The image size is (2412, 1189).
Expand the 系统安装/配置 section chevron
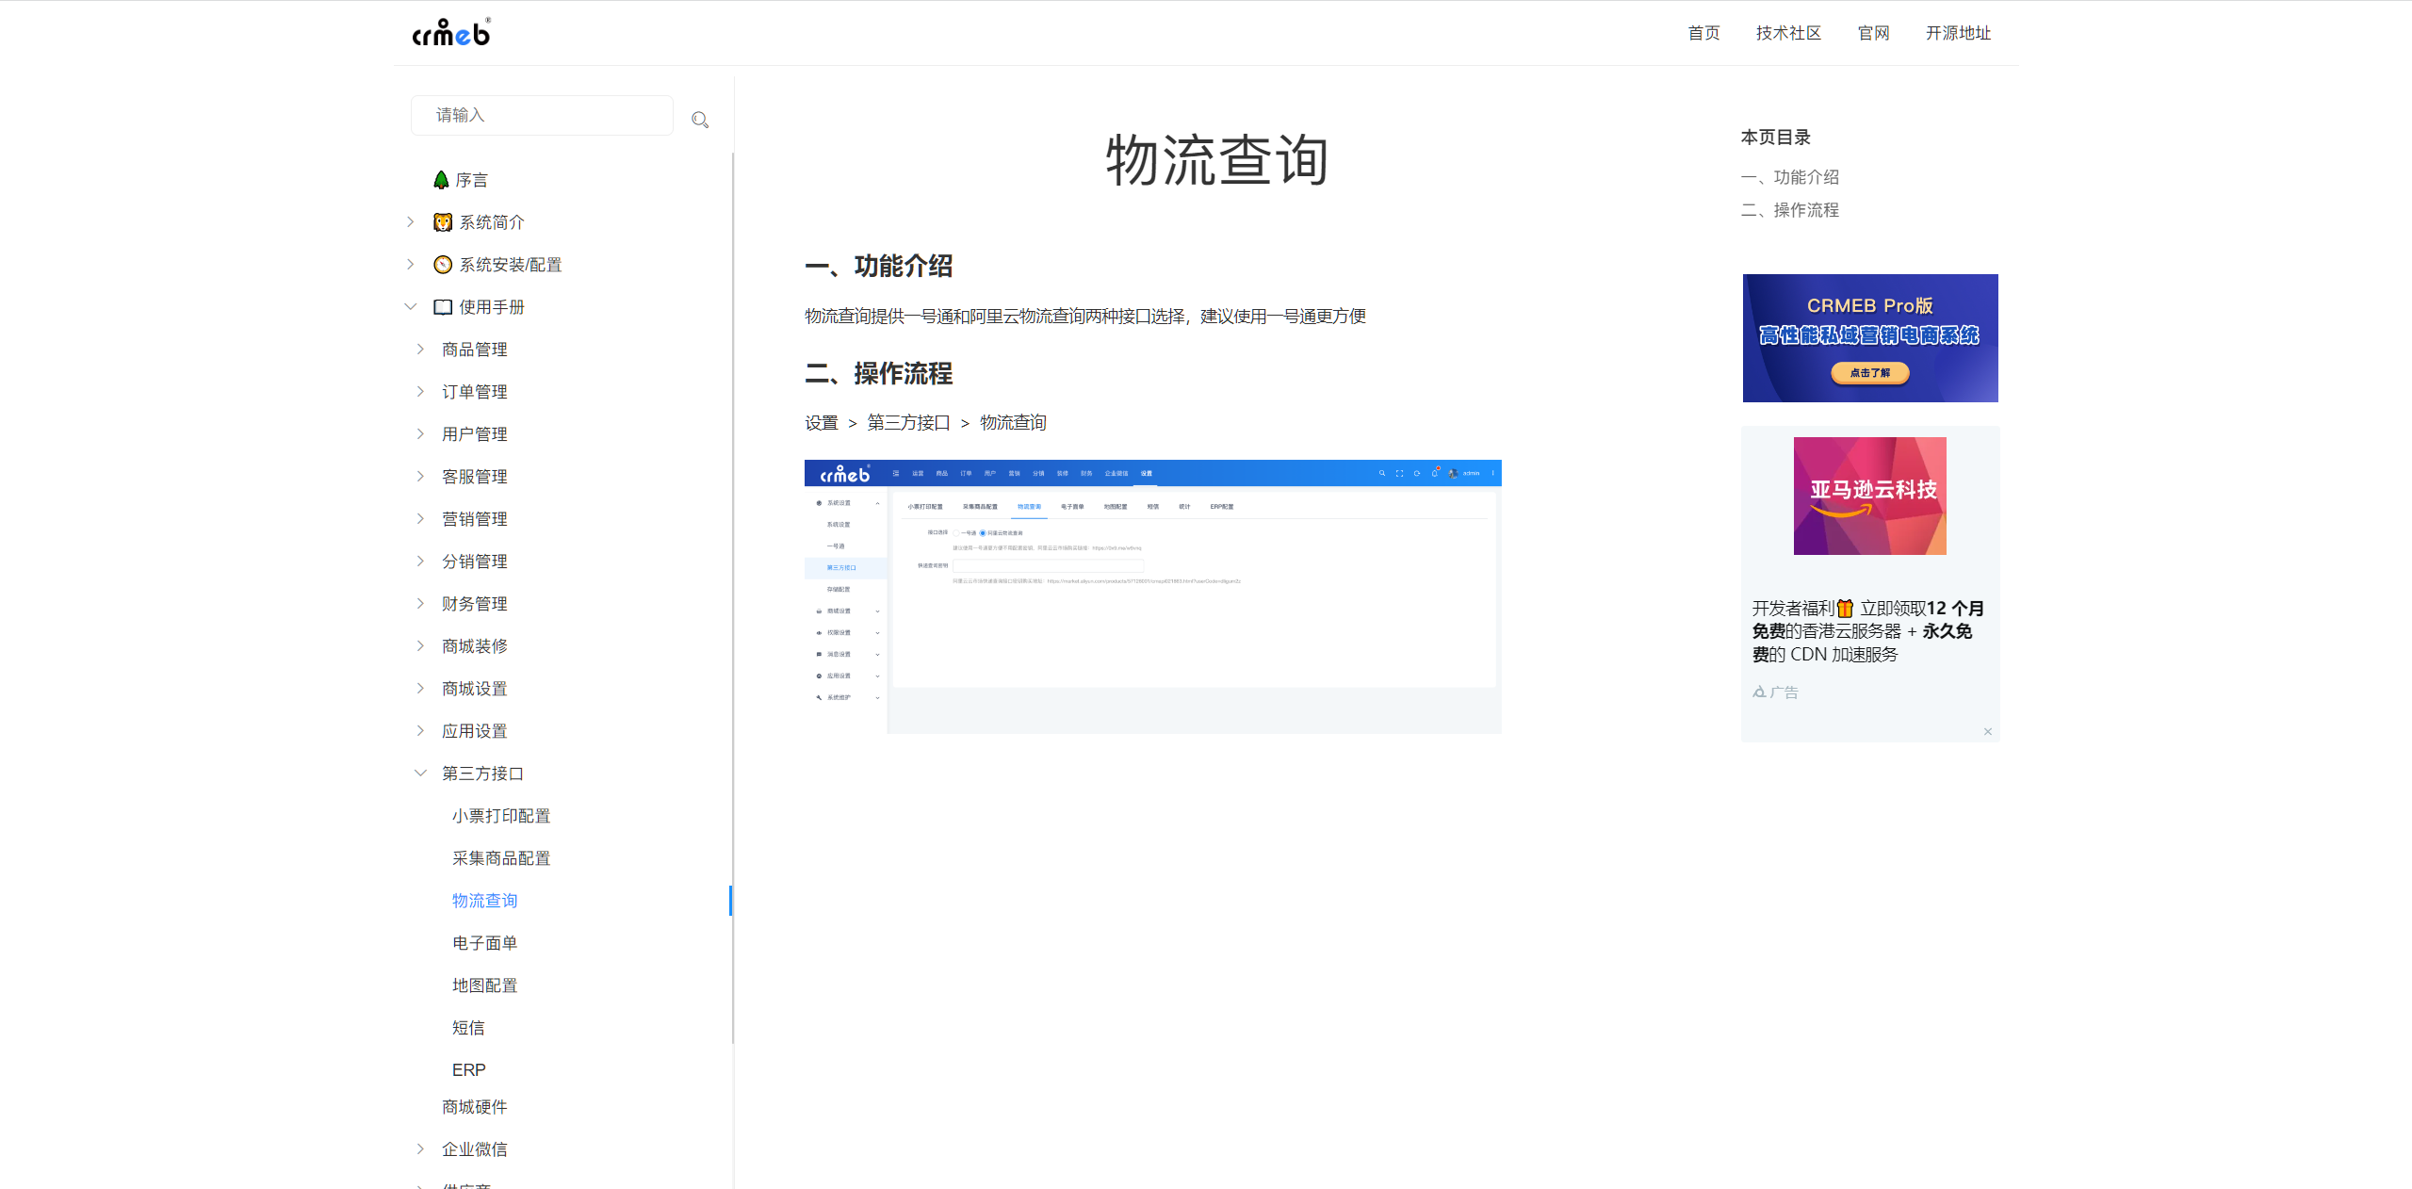411,265
